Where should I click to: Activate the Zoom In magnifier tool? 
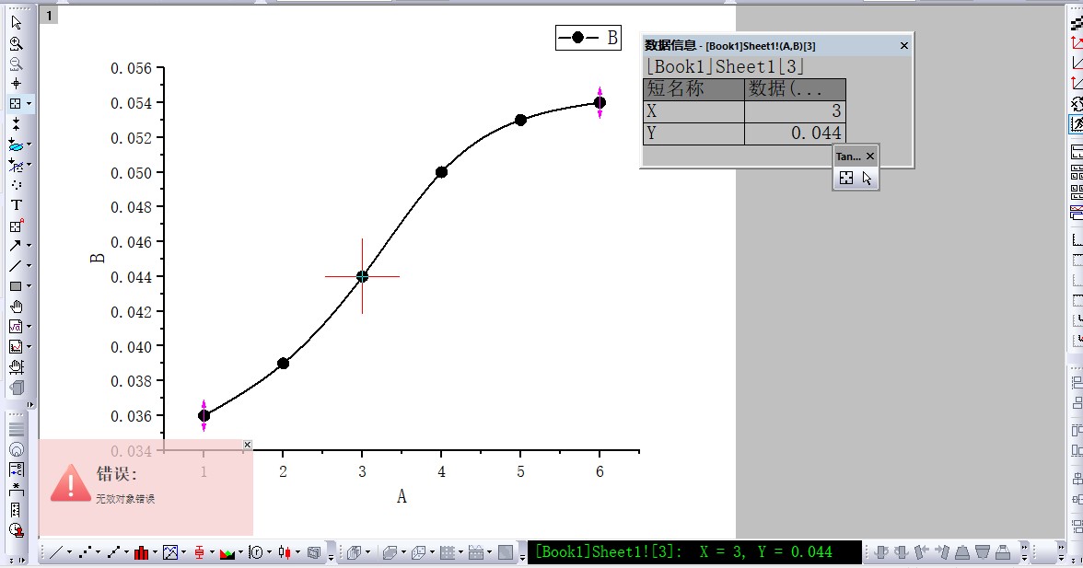tap(16, 43)
